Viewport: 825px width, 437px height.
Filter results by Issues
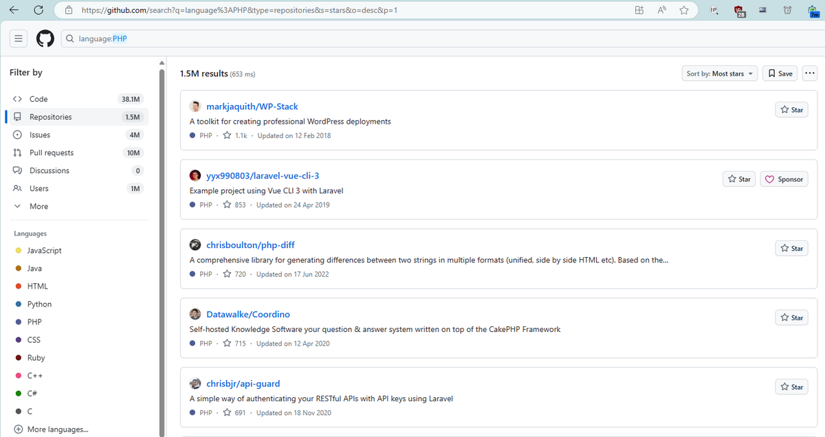pos(77,135)
